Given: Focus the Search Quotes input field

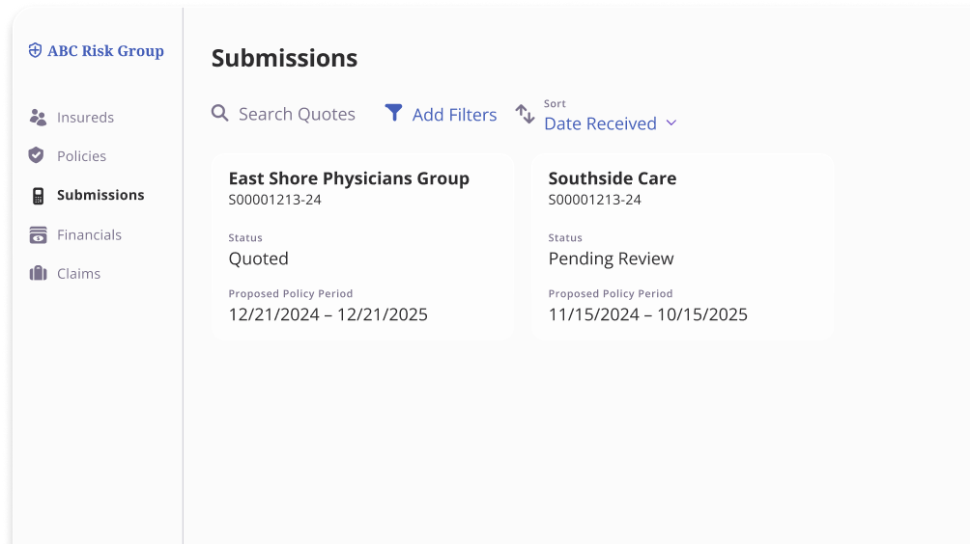Looking at the screenshot, I should point(297,114).
